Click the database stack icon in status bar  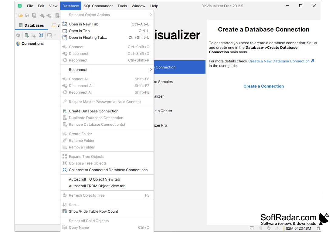point(260,228)
